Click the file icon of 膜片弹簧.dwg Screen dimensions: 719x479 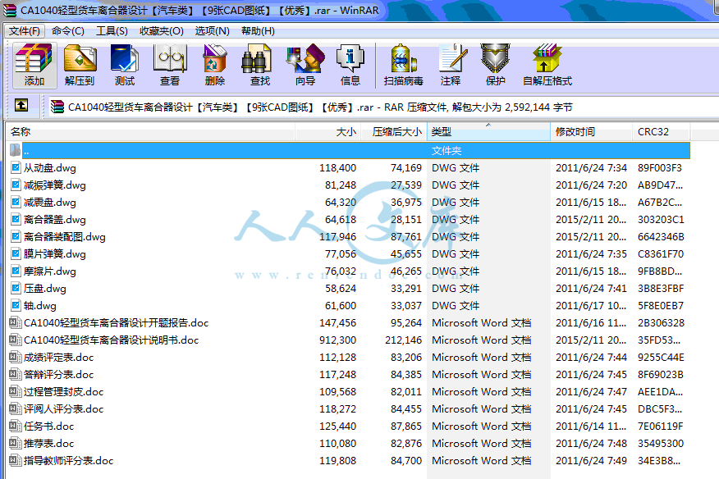[16, 253]
